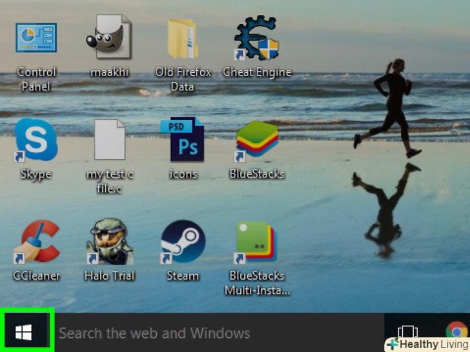The image size is (470, 352).
Task: Select the icons PSD file
Action: click(x=183, y=139)
